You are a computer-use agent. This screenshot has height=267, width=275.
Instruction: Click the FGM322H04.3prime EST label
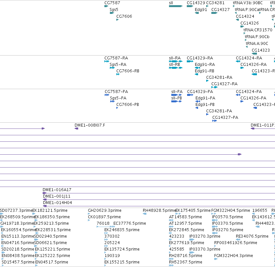pyautogui.click(x=234, y=256)
